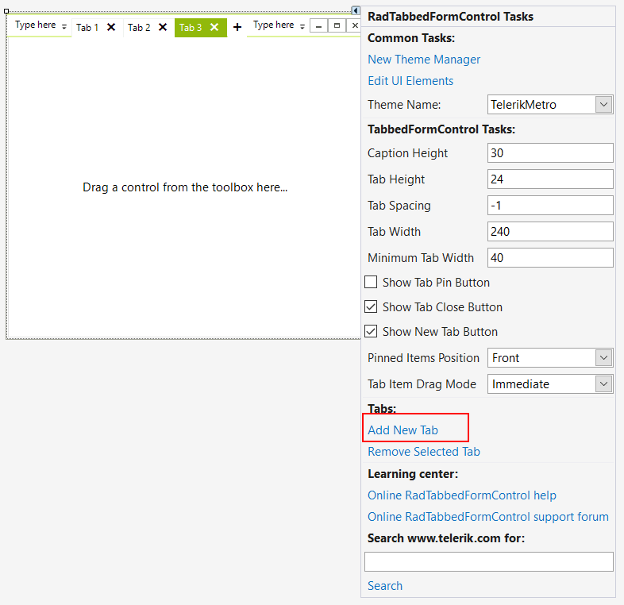Close Tab 3 with its X icon
Screen dimensions: 624x605
coord(214,27)
